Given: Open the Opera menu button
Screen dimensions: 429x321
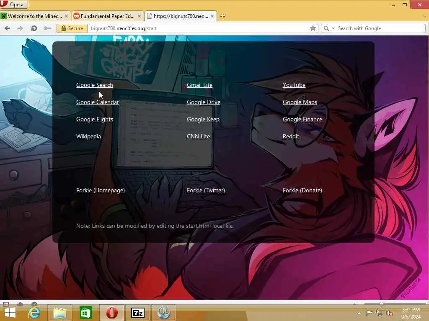Looking at the screenshot, I should tap(14, 4).
